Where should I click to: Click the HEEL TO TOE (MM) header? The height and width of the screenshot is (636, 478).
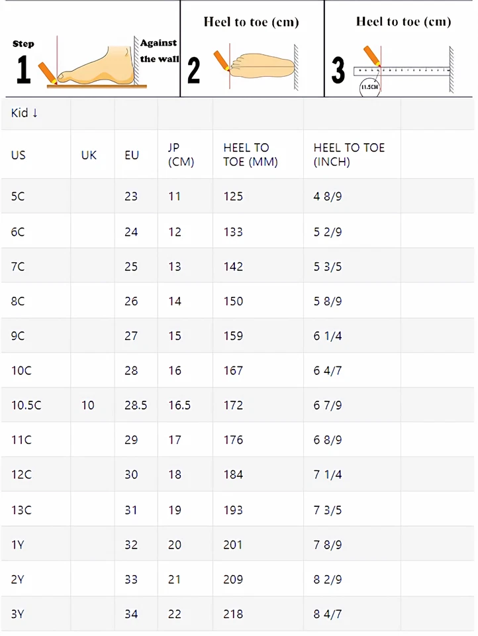click(250, 155)
